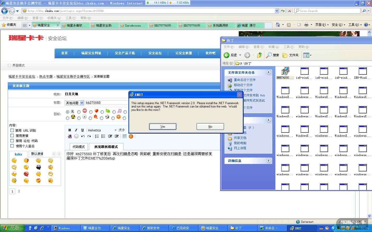Select the EMET%20Setup installer file
This screenshot has height=232, width=372.
click(285, 73)
